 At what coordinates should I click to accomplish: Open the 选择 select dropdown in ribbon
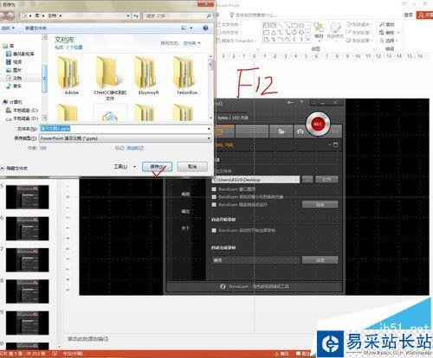[x=390, y=41]
